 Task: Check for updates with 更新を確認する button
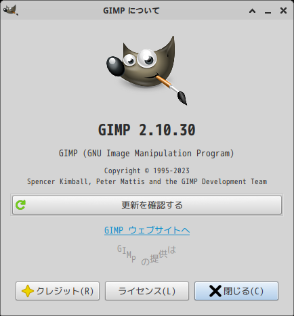(147, 205)
